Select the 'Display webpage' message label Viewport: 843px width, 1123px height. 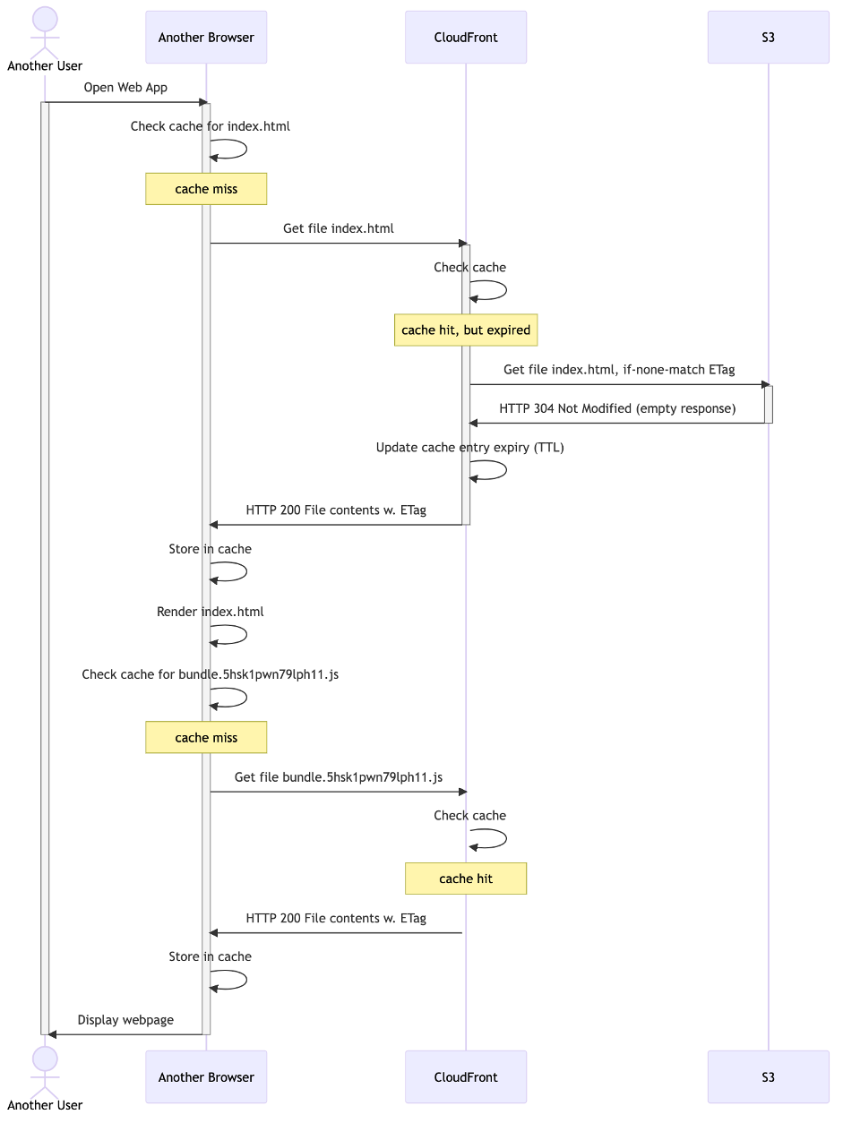(125, 1019)
